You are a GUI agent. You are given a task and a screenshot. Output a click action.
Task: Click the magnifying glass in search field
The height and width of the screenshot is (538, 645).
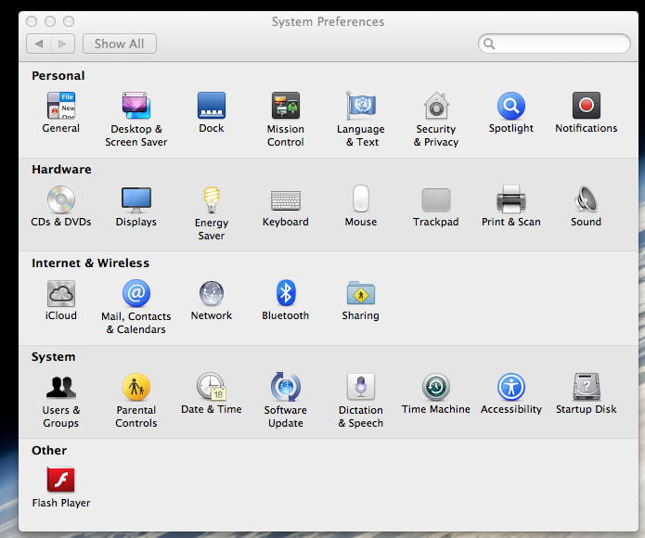(489, 44)
